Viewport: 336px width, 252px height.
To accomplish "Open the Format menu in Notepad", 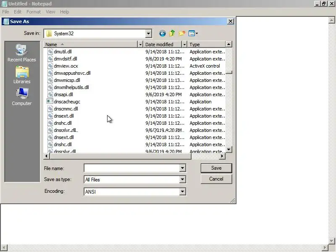I will coord(34,12).
